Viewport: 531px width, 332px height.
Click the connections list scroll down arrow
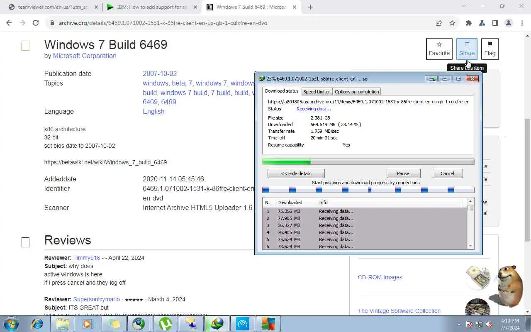470,246
